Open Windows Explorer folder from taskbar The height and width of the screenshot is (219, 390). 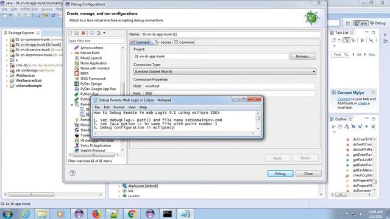point(42,214)
